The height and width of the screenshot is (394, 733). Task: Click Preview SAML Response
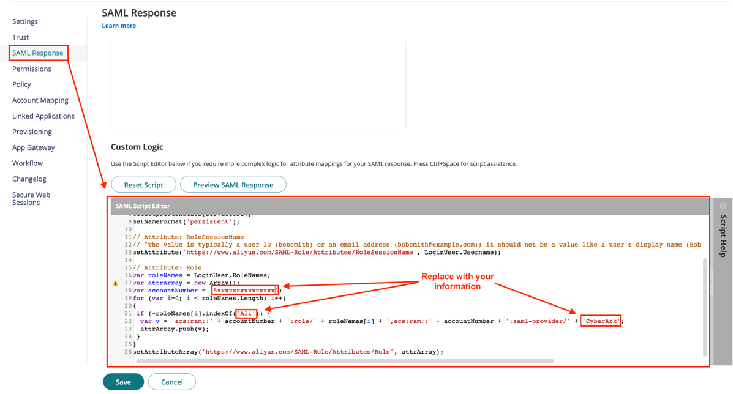point(233,184)
